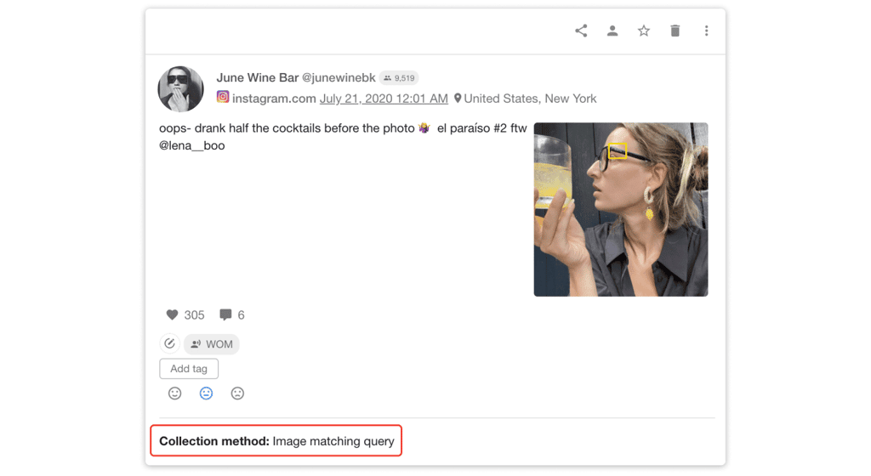The height and width of the screenshot is (476, 871).
Task: Click the @junewinebk handle
Action: tap(339, 77)
